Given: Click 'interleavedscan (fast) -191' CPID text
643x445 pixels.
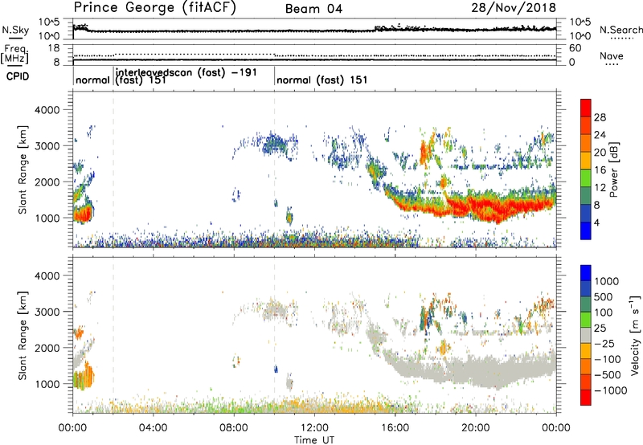Looking at the screenshot, I should (186, 72).
